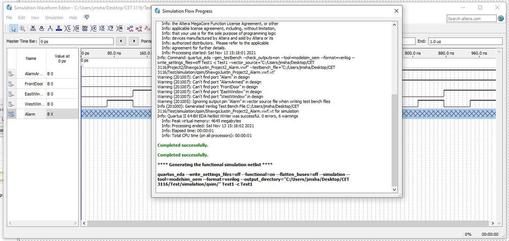Open the Arbitrary Value (?) tool
The image size is (509, 241).
[x=111, y=28]
